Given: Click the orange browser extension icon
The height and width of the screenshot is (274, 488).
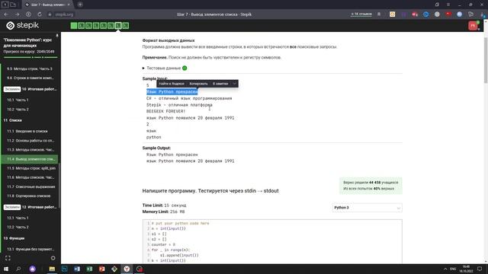Looking at the screenshot, I should [x=392, y=14].
